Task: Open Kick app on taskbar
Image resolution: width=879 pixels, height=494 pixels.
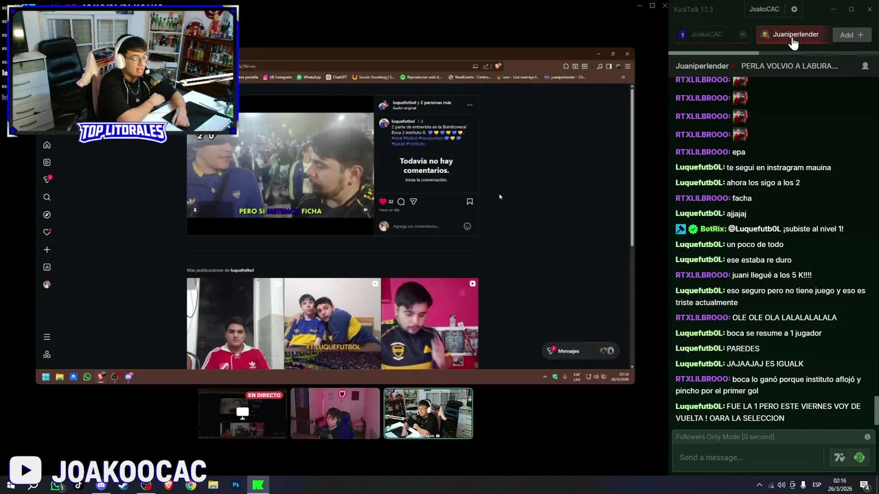Action: click(258, 485)
